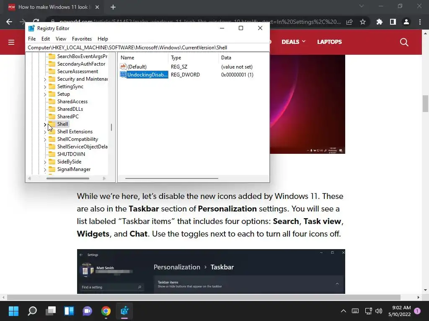Close the PCWorld browser tab
The height and width of the screenshot is (321, 429).
(97, 7)
